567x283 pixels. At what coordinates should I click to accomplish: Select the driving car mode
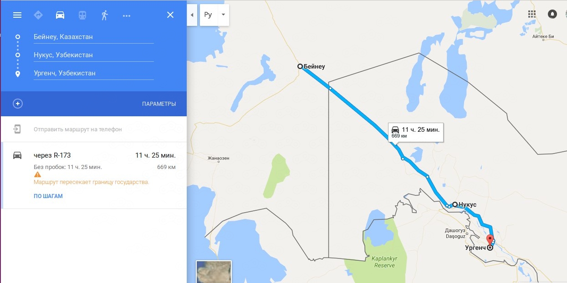(x=60, y=15)
